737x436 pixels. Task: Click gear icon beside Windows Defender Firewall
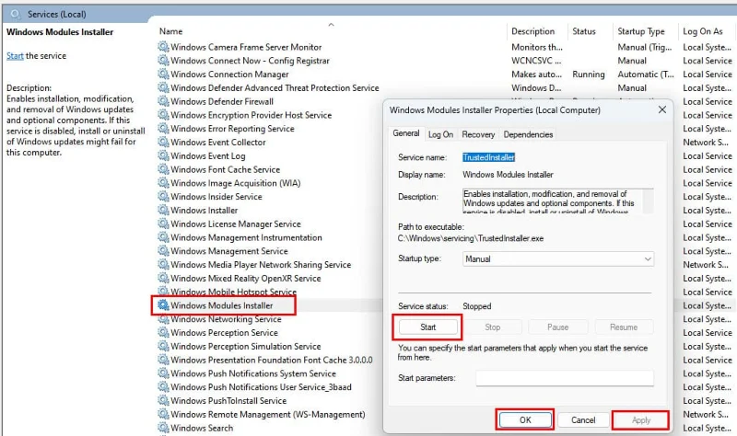coord(163,101)
